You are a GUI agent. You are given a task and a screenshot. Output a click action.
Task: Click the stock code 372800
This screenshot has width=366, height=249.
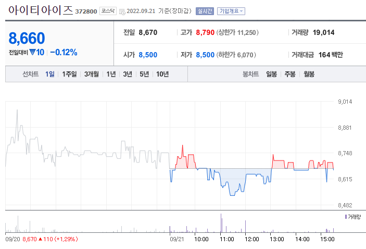pos(86,11)
